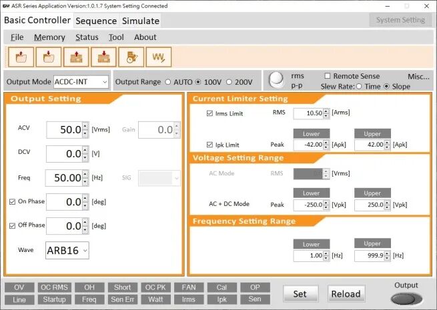This screenshot has width=437, height=310.
Task: Click the Output on/off indicator button
Action: click(406, 299)
